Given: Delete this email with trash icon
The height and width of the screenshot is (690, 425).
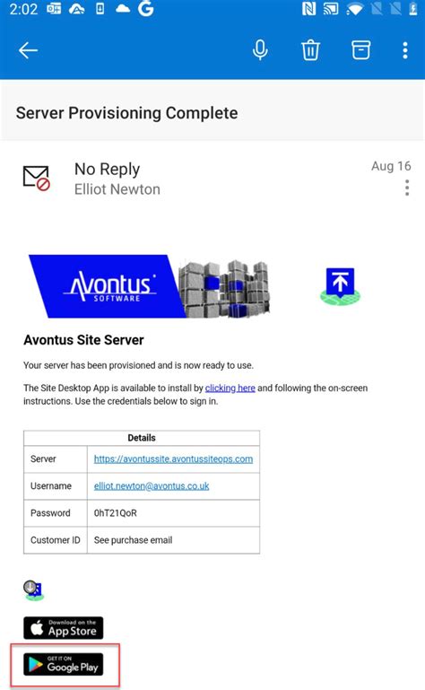Looking at the screenshot, I should click(x=310, y=49).
